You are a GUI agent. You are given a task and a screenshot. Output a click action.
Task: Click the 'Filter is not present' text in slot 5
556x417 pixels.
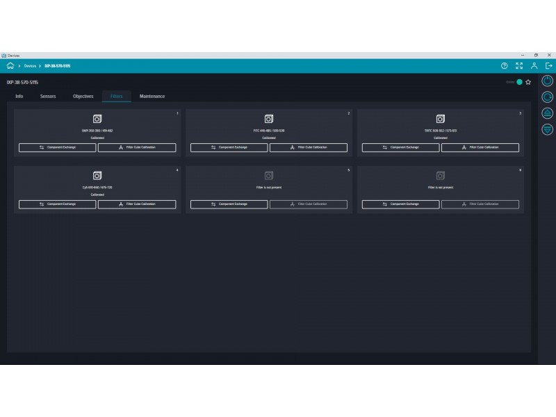[269, 187]
